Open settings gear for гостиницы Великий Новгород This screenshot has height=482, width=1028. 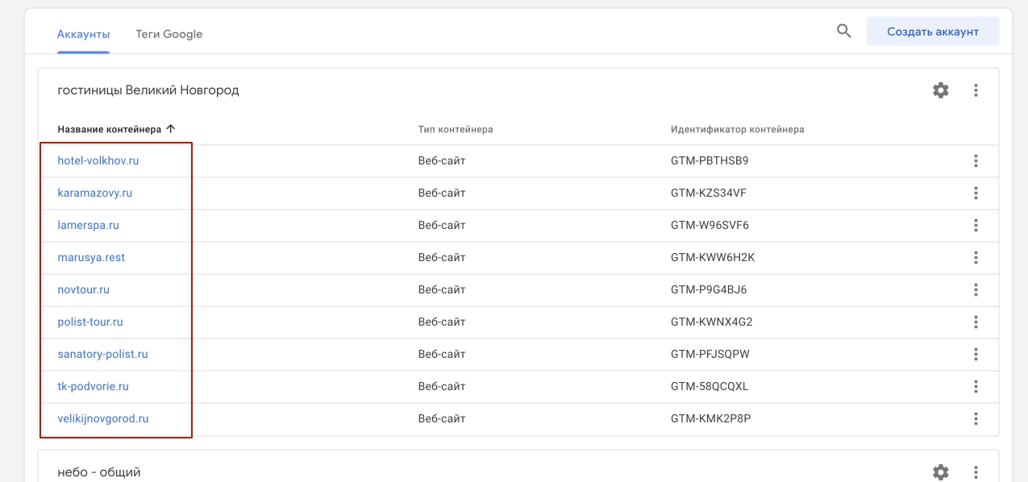click(x=940, y=90)
